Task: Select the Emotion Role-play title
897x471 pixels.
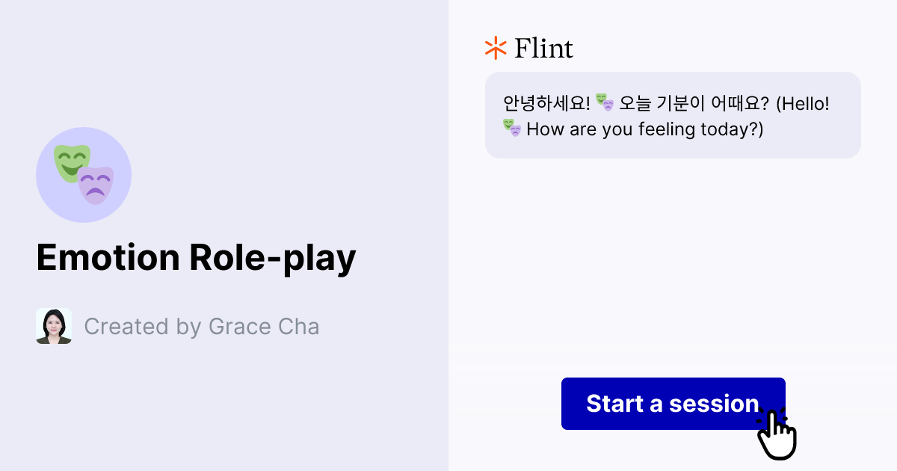Action: (197, 257)
